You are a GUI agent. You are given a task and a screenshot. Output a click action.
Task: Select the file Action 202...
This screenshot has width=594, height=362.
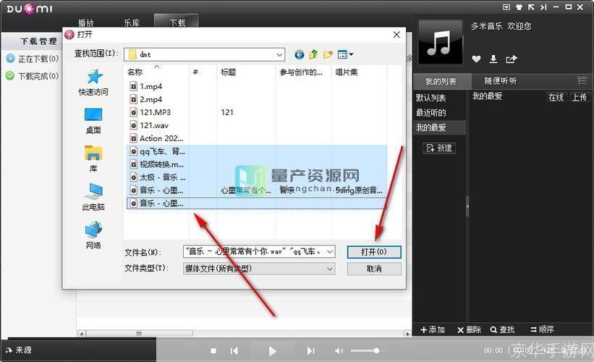(x=156, y=138)
